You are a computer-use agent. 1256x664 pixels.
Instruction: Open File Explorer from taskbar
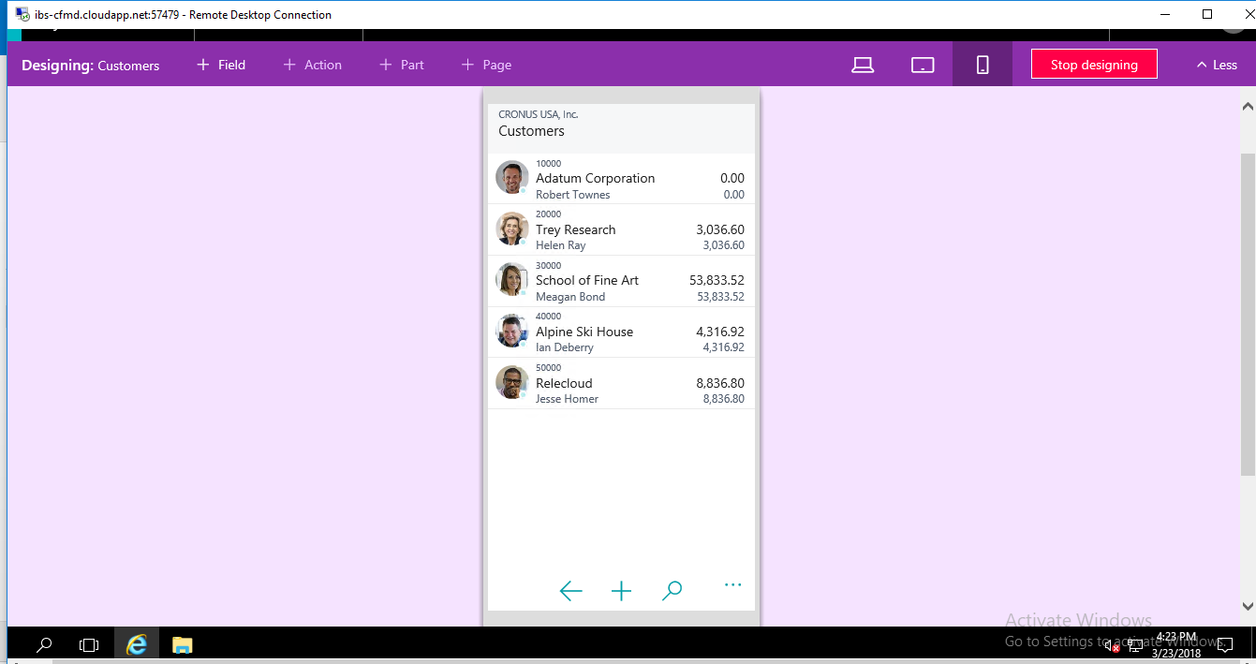182,644
